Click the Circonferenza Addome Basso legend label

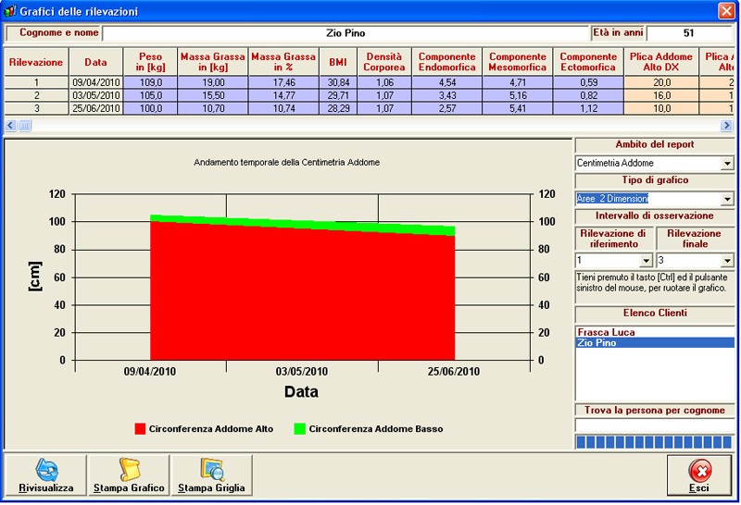376,428
